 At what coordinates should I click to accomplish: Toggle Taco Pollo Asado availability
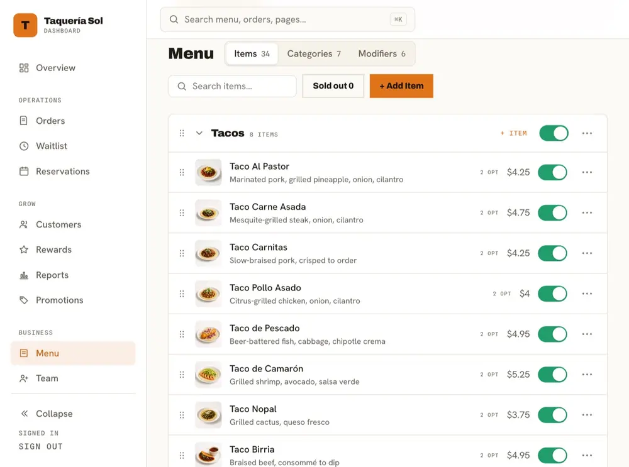click(x=552, y=294)
